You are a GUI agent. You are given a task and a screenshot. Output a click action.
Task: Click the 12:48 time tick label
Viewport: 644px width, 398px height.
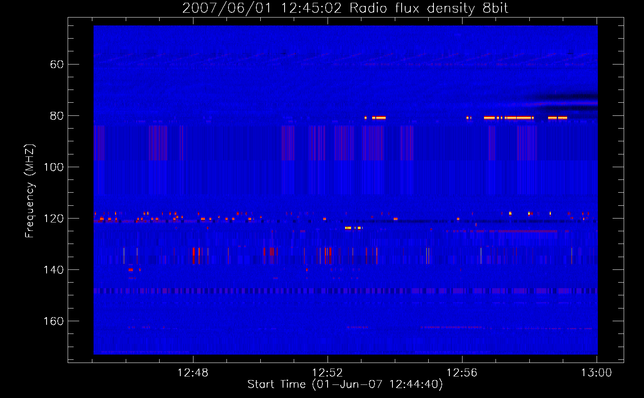coord(193,373)
